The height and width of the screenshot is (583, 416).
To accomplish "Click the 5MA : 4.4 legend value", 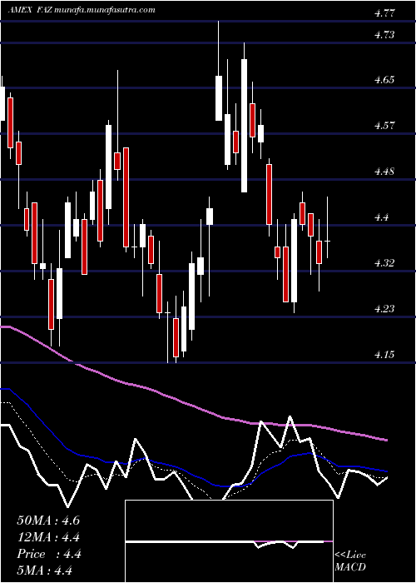I will click(44, 570).
